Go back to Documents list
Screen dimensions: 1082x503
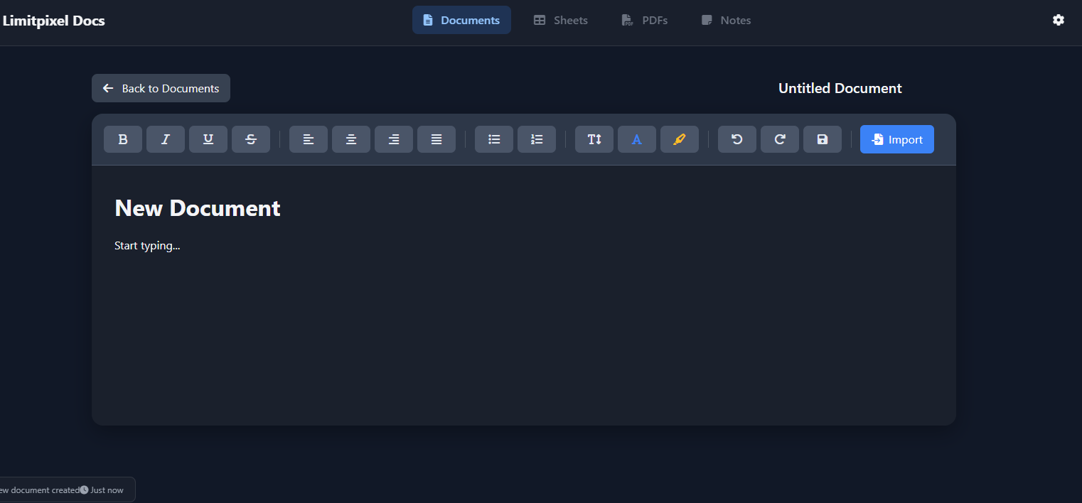tap(161, 88)
